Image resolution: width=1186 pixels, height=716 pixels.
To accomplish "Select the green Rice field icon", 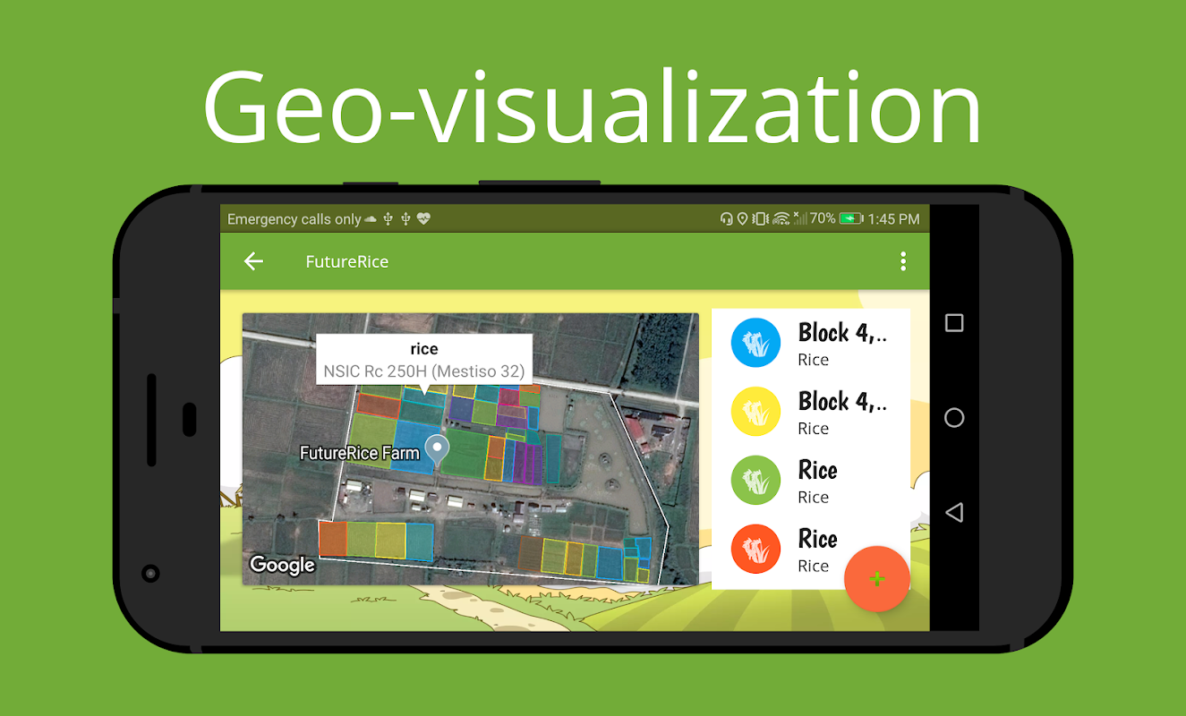I will (x=756, y=481).
